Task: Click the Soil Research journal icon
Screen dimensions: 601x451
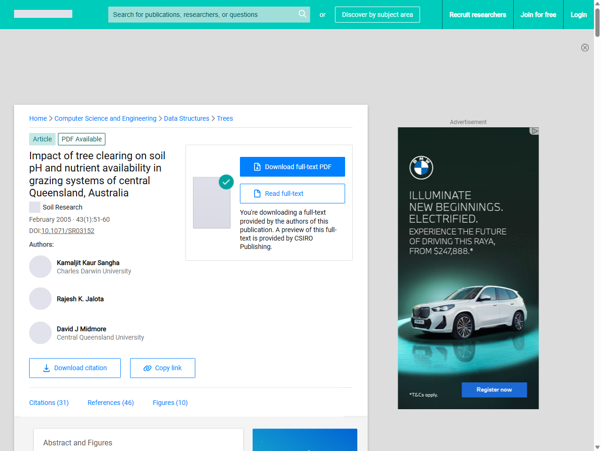Action: pyautogui.click(x=35, y=207)
